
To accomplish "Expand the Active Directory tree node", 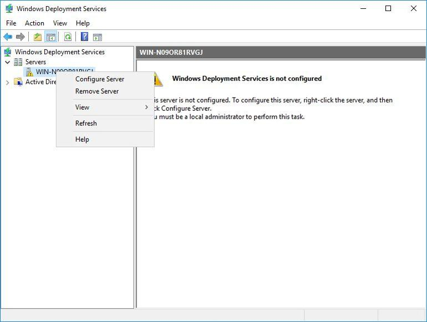I will 7,82.
